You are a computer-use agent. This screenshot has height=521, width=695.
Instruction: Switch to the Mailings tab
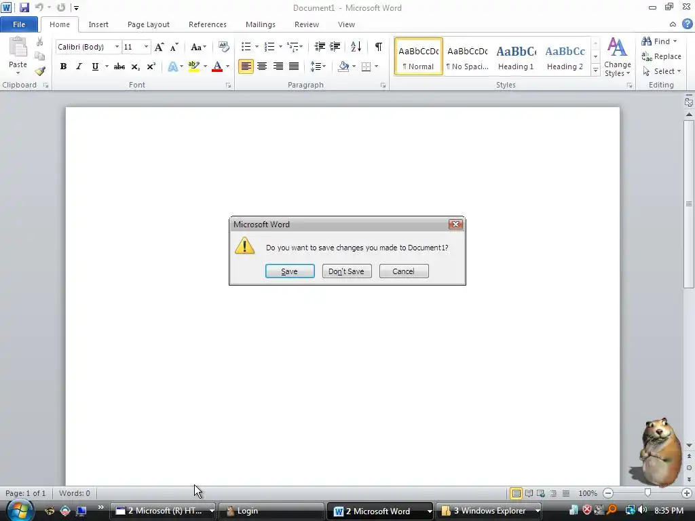261,24
